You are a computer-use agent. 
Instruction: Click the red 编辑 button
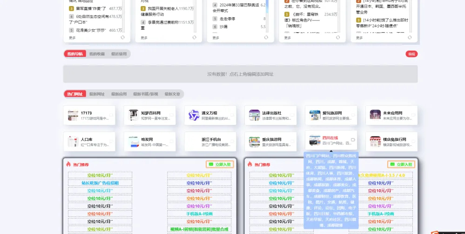point(411,54)
